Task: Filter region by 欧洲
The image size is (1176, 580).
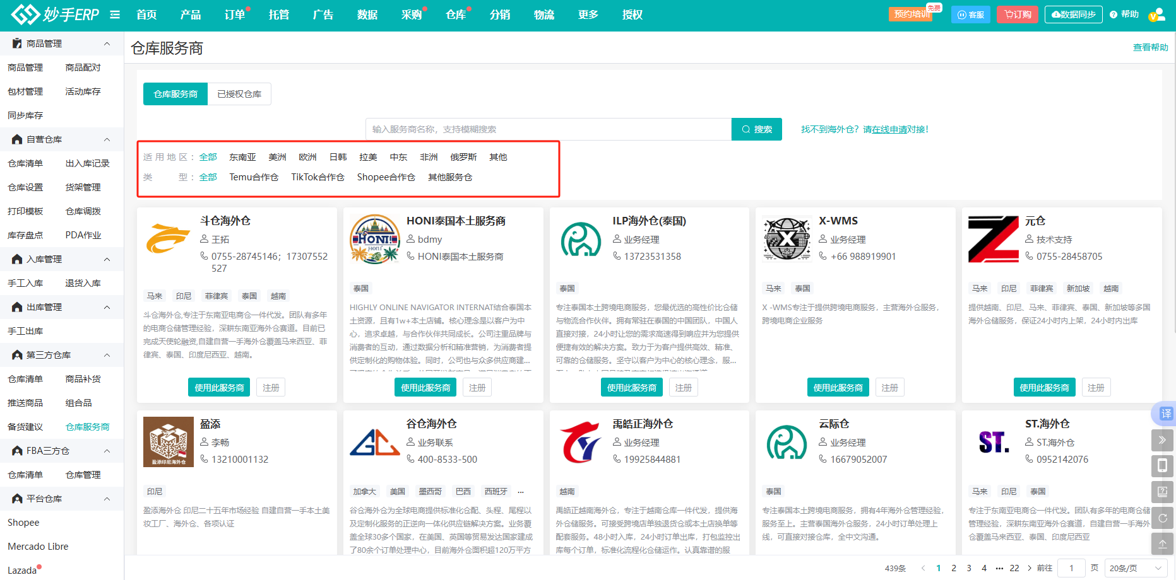Action: tap(307, 157)
